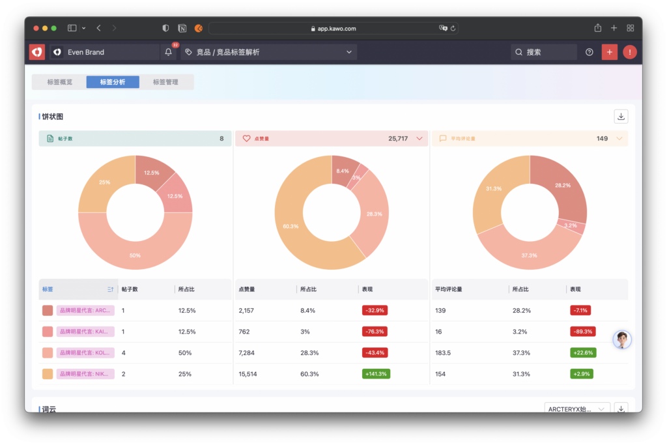The width and height of the screenshot is (667, 445).
Task: Click the color swatch for the KOL tag row
Action: coord(48,353)
